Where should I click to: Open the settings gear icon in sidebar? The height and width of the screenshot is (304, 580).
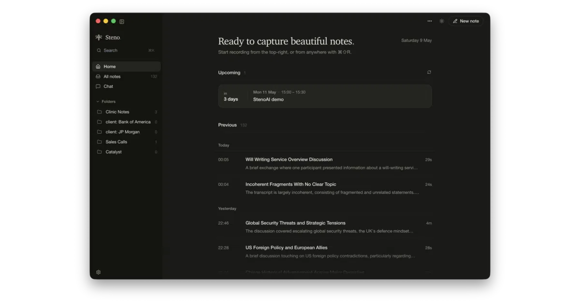99,272
